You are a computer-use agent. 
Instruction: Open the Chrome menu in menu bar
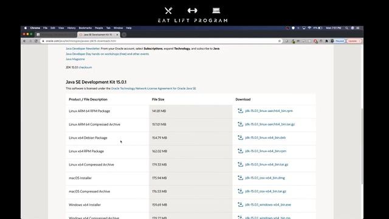pos(35,28)
